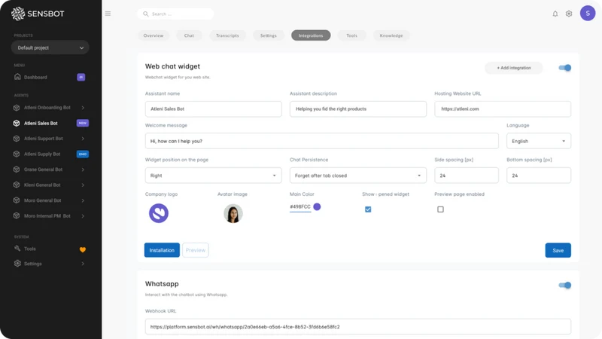Click the Grane General Bot cube icon
Image resolution: width=602 pixels, height=339 pixels.
tap(17, 169)
